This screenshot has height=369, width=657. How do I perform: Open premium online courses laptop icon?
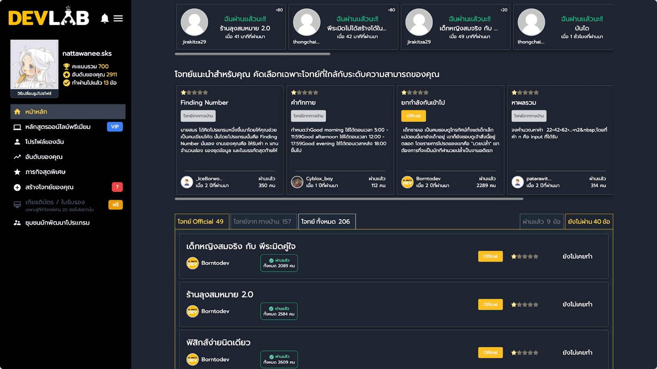(x=17, y=127)
